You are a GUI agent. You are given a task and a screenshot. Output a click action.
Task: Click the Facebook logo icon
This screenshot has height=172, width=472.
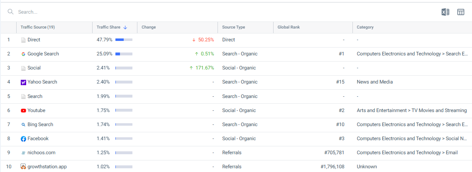click(23, 139)
